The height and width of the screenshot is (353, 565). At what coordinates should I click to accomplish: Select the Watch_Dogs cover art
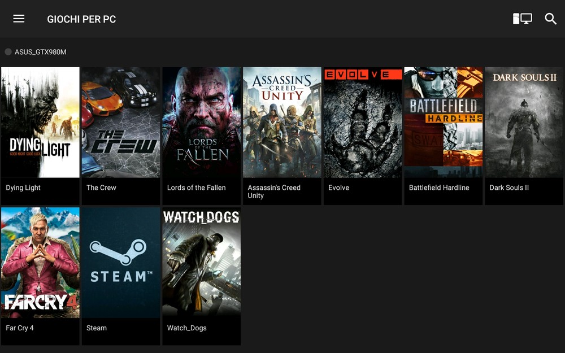pyautogui.click(x=202, y=263)
